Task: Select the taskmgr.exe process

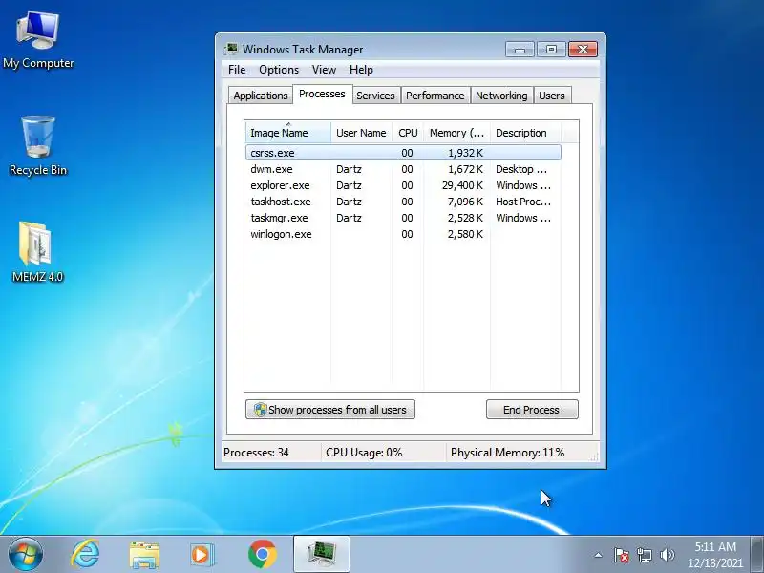Action: (x=403, y=218)
